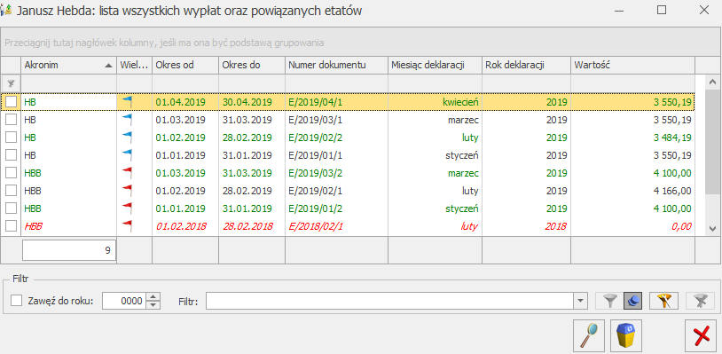This screenshot has height=354, width=722.
Task: Click scrollbar down arrow of the list
Action: coord(712,228)
